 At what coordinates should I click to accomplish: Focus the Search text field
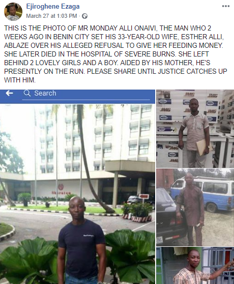pos(86,94)
